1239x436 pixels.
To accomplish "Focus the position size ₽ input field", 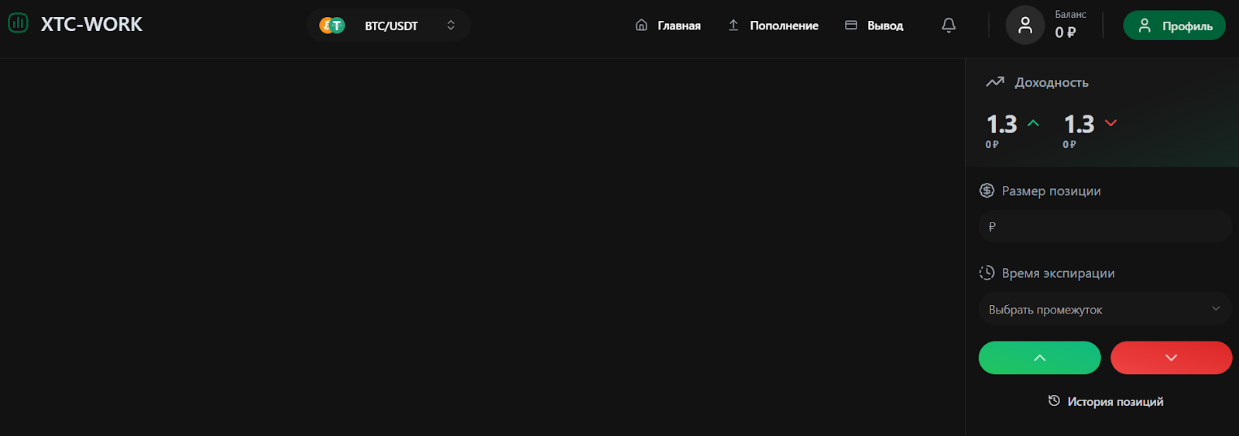I will [x=1105, y=227].
